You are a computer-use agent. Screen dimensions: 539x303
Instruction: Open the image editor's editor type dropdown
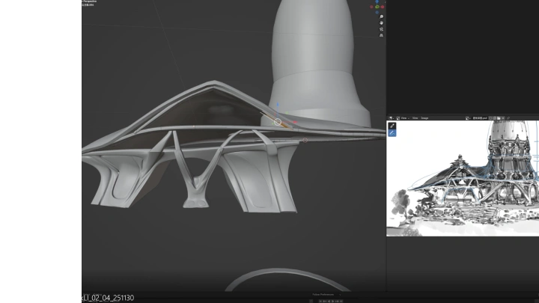point(392,118)
